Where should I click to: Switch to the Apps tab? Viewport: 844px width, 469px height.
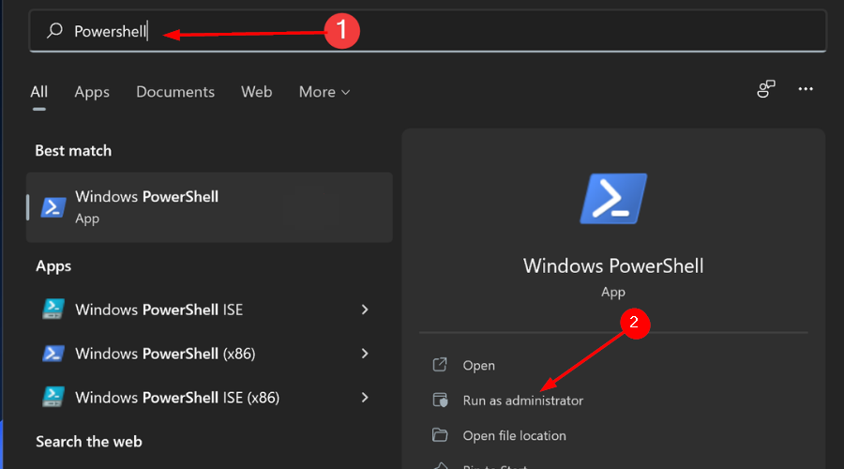tap(92, 92)
